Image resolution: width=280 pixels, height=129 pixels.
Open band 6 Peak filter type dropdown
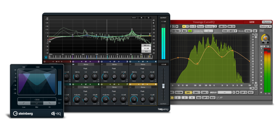pyautogui.click(x=86, y=91)
